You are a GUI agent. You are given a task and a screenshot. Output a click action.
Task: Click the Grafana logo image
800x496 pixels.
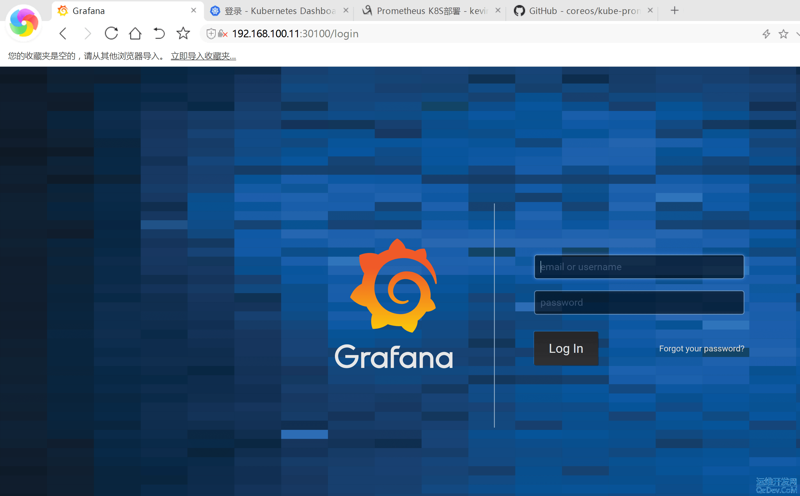394,285
